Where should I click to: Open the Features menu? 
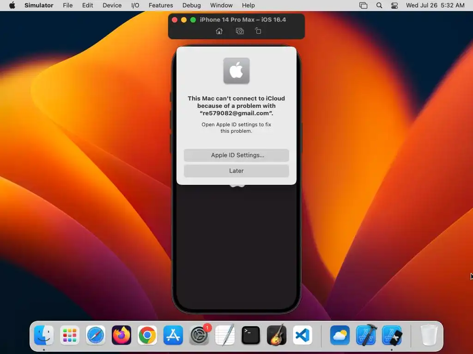(161, 6)
